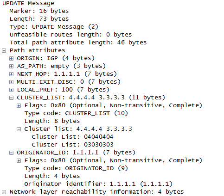The image size is (224, 196).
Task: Expand the Flags field under ORIGINATOR_ID
Action: click(x=19, y=160)
